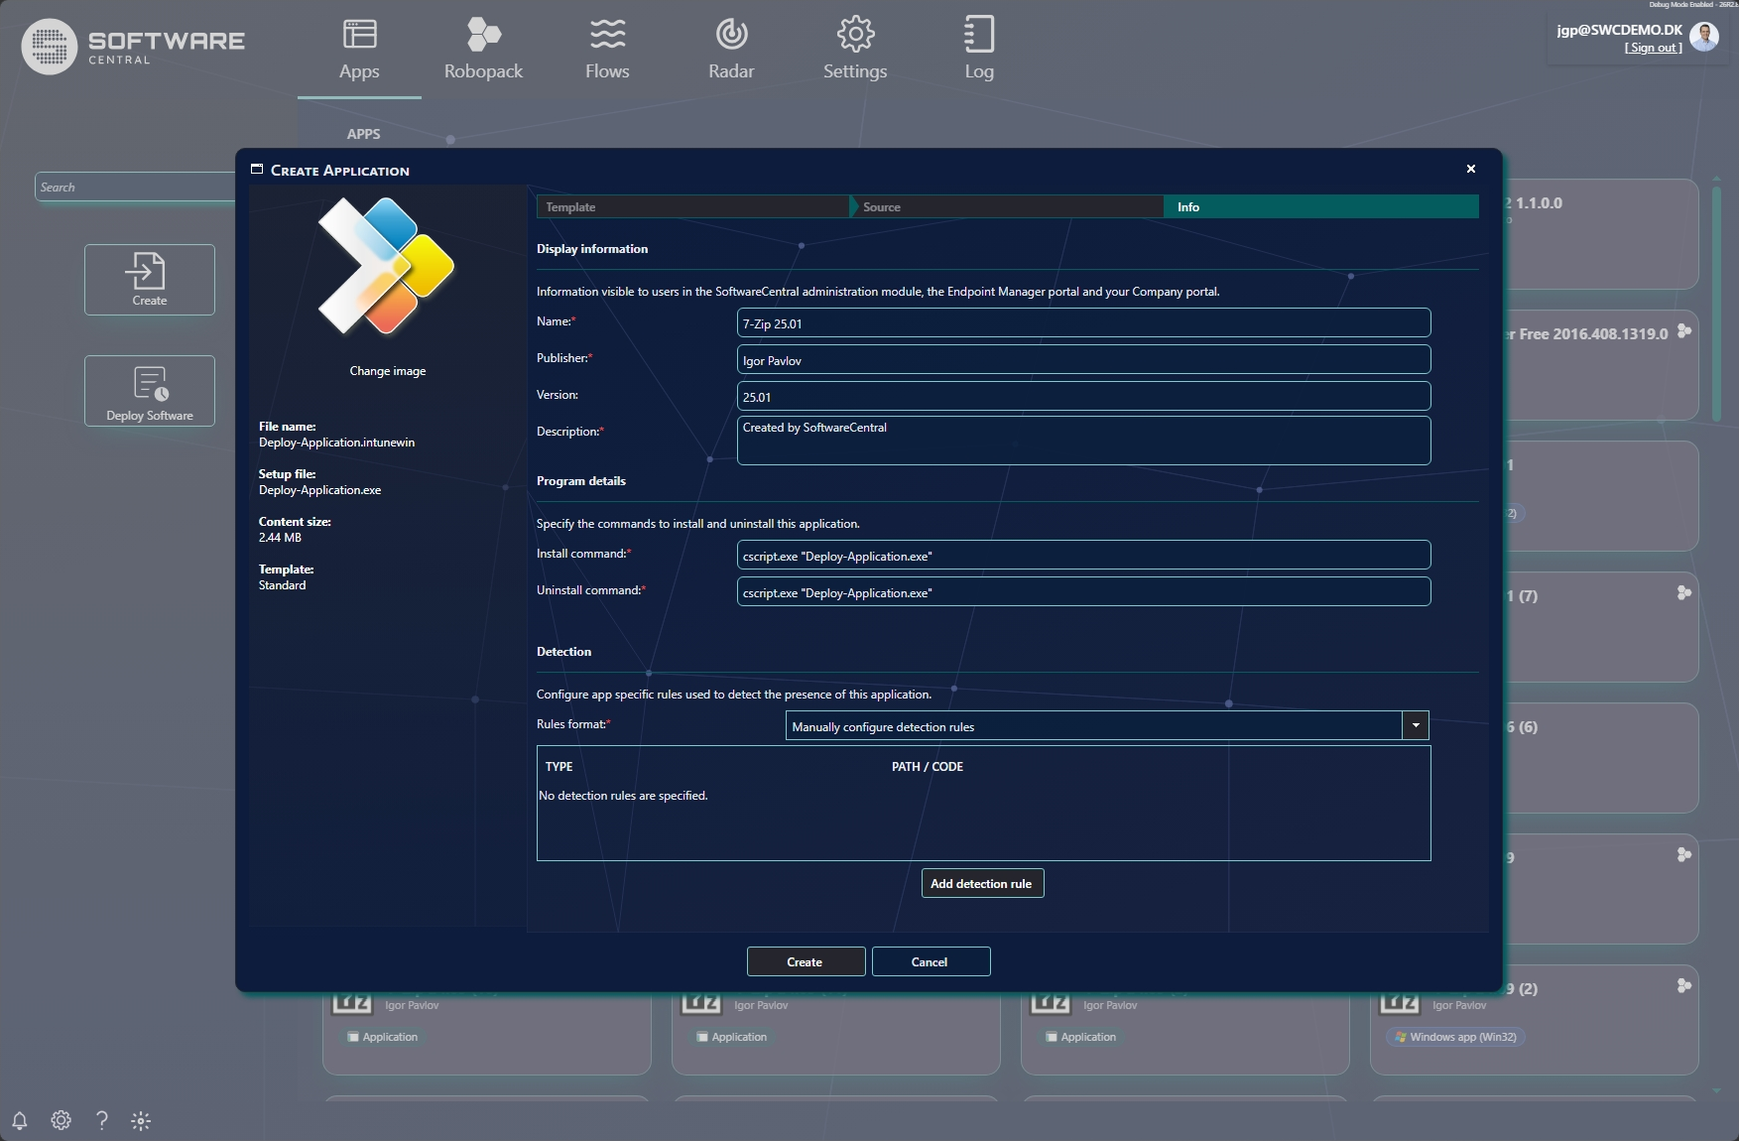Click the icon on Free 2016.408.1319.0 card
The height and width of the screenshot is (1141, 1739).
(1683, 331)
